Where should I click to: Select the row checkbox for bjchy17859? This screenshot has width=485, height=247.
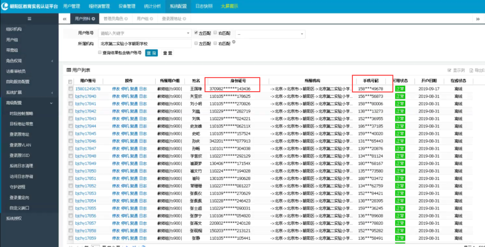(x=71, y=238)
